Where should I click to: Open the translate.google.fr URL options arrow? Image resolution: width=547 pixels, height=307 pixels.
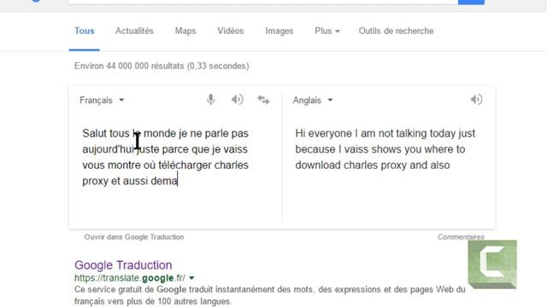tap(191, 278)
